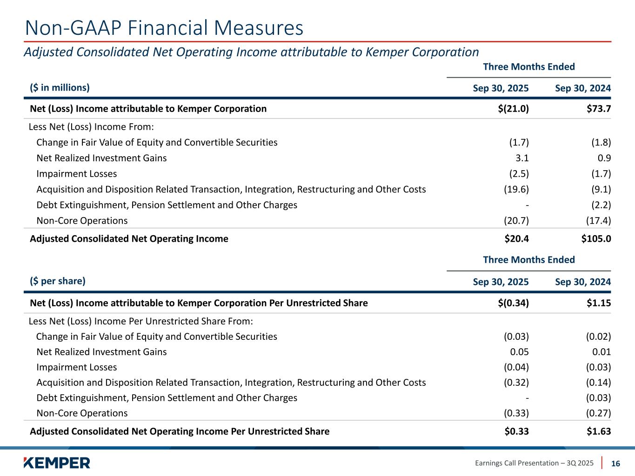The height and width of the screenshot is (476, 635).
Task: Click the $(0.34) per share loss value
Action: point(513,303)
